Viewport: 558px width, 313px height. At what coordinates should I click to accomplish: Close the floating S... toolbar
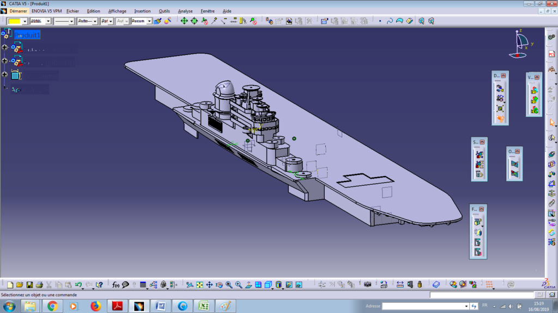482,142
